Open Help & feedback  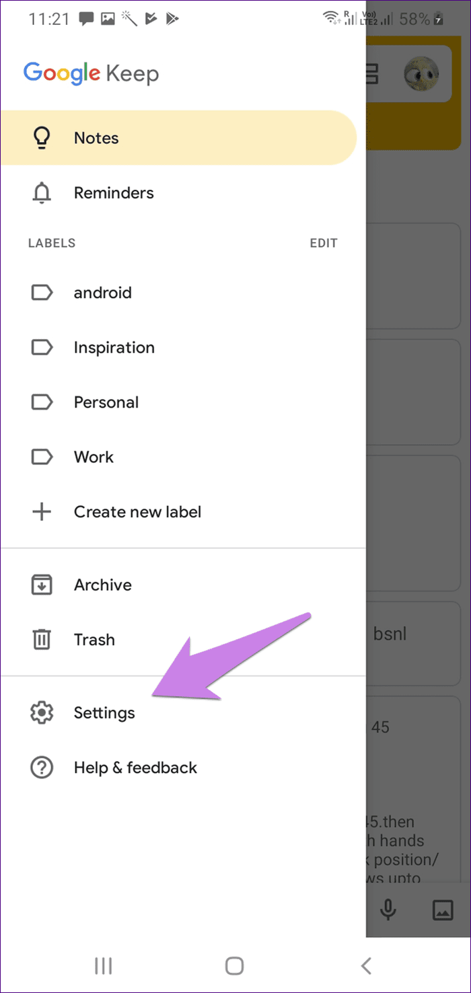pos(183,768)
